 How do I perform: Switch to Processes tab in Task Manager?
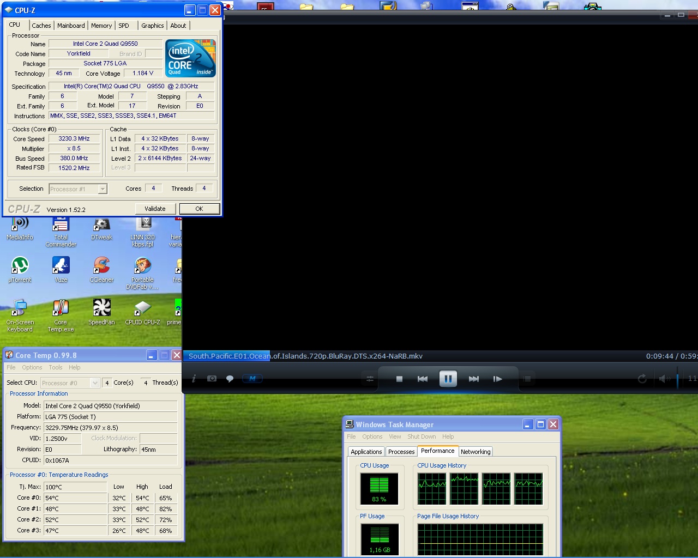pos(401,452)
